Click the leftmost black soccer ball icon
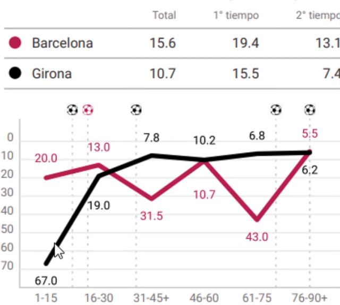Viewport: 340px width, 305px height. (72, 110)
